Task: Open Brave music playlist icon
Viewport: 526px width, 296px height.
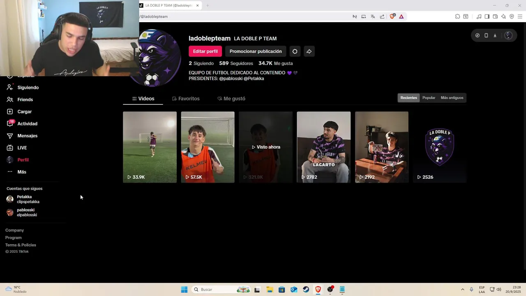Action: pyautogui.click(x=479, y=16)
